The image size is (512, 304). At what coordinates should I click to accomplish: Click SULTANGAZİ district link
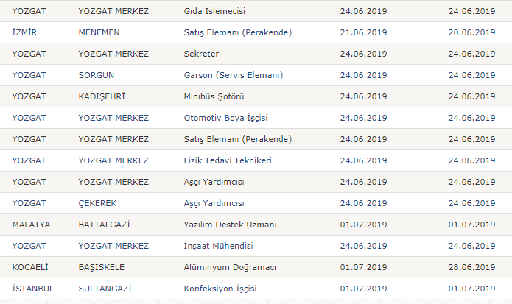coord(105,289)
